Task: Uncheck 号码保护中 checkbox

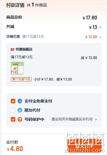Action: pyautogui.click(x=13, y=119)
